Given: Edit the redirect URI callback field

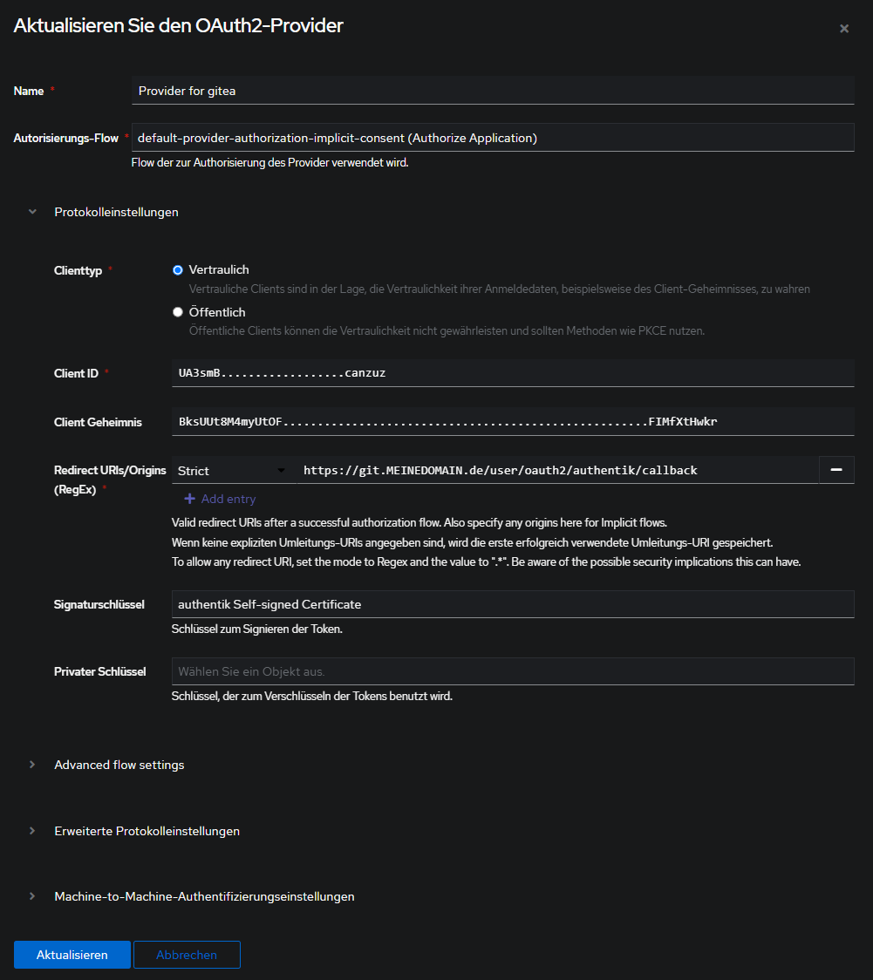Looking at the screenshot, I should tap(556, 471).
